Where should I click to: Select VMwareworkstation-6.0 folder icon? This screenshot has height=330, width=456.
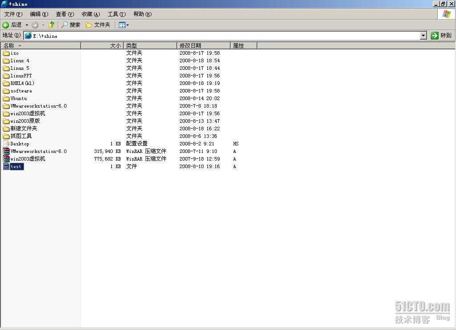6,106
